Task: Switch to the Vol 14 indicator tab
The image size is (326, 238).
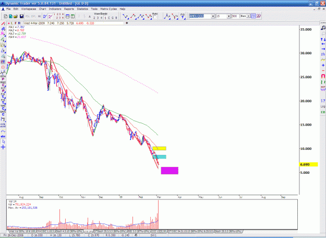Action: (x=88, y=231)
